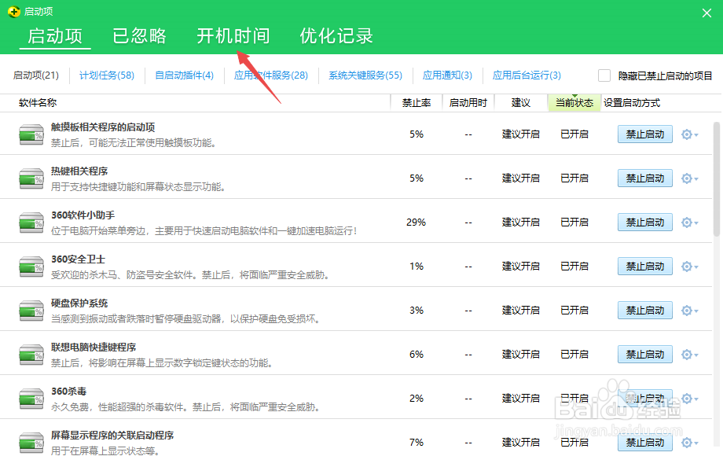Click the 设置启动方式 column header
The height and width of the screenshot is (456, 723).
click(x=632, y=103)
